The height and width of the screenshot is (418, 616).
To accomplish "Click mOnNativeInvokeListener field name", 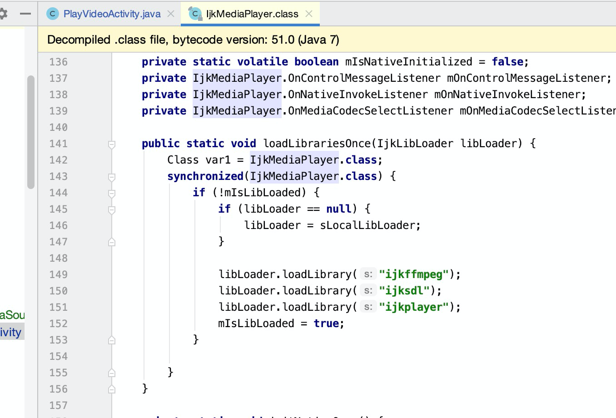I will [507, 95].
